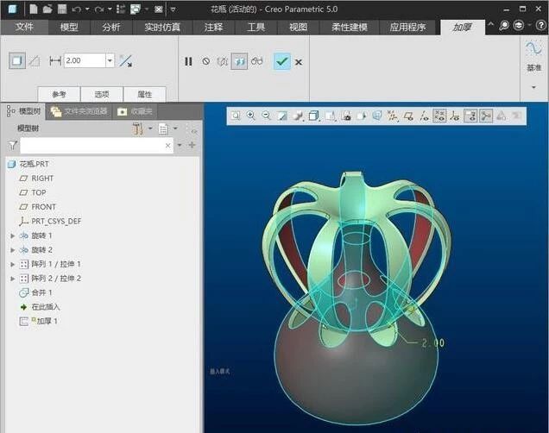Click refit view icon in graphics toolbar
This screenshot has height=433, width=549.
click(x=235, y=116)
